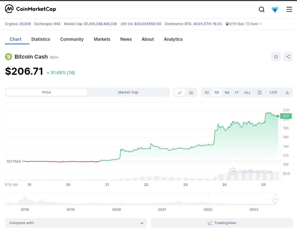The height and width of the screenshot is (237, 297).
Task: Click the green end-point dot on chart line
Action: 278,116
